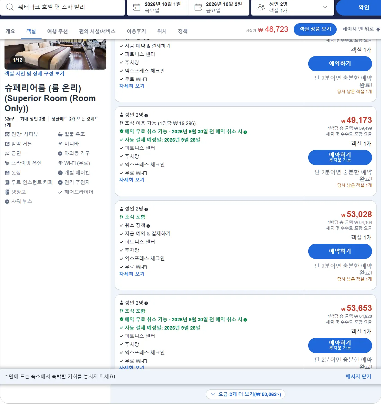Click info icon beside 취소 정책
The image size is (381, 404).
[x=148, y=226]
